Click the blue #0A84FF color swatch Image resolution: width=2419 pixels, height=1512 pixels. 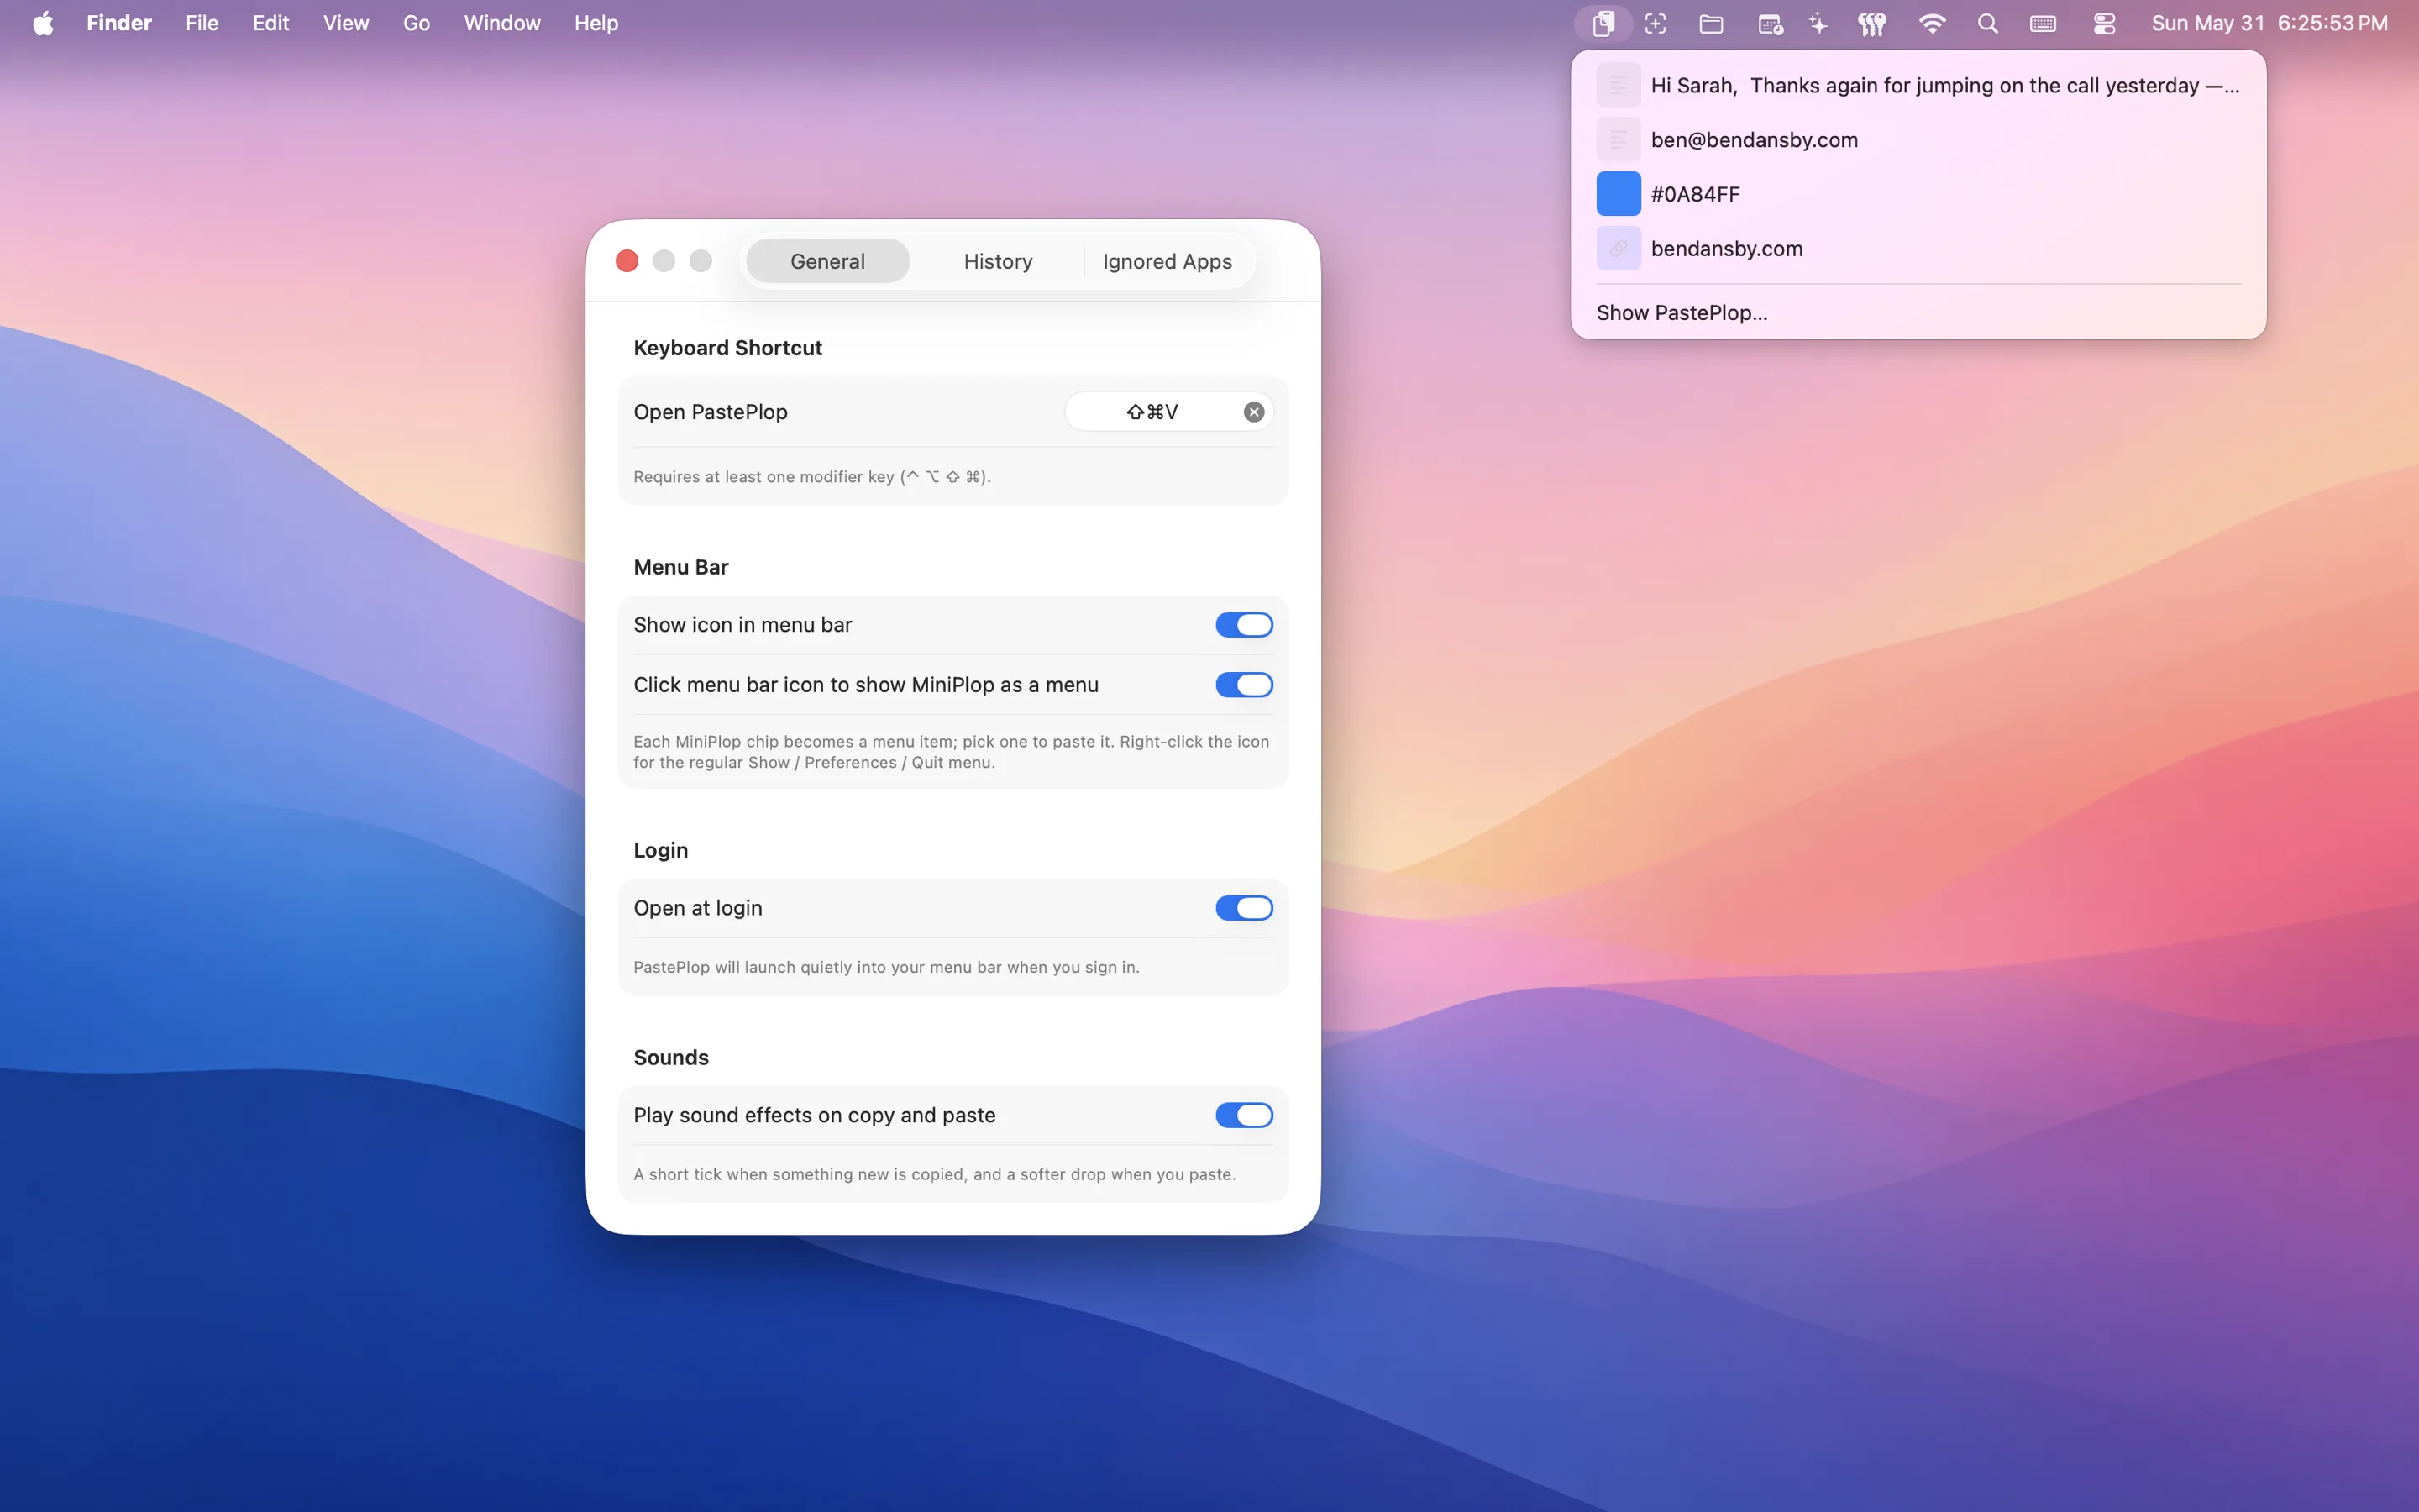[1618, 194]
